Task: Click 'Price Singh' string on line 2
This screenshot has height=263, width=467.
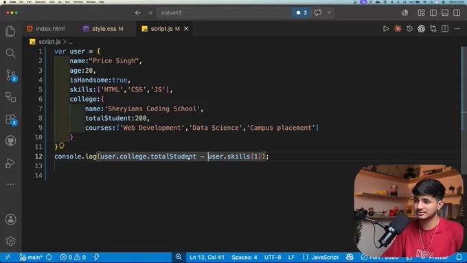Action: point(114,61)
